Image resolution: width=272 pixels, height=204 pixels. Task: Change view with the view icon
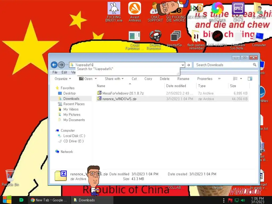235,79
